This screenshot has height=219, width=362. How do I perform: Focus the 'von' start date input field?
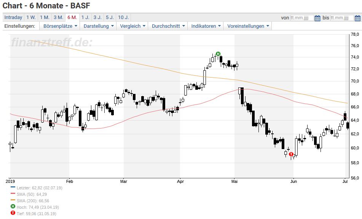pos(302,18)
